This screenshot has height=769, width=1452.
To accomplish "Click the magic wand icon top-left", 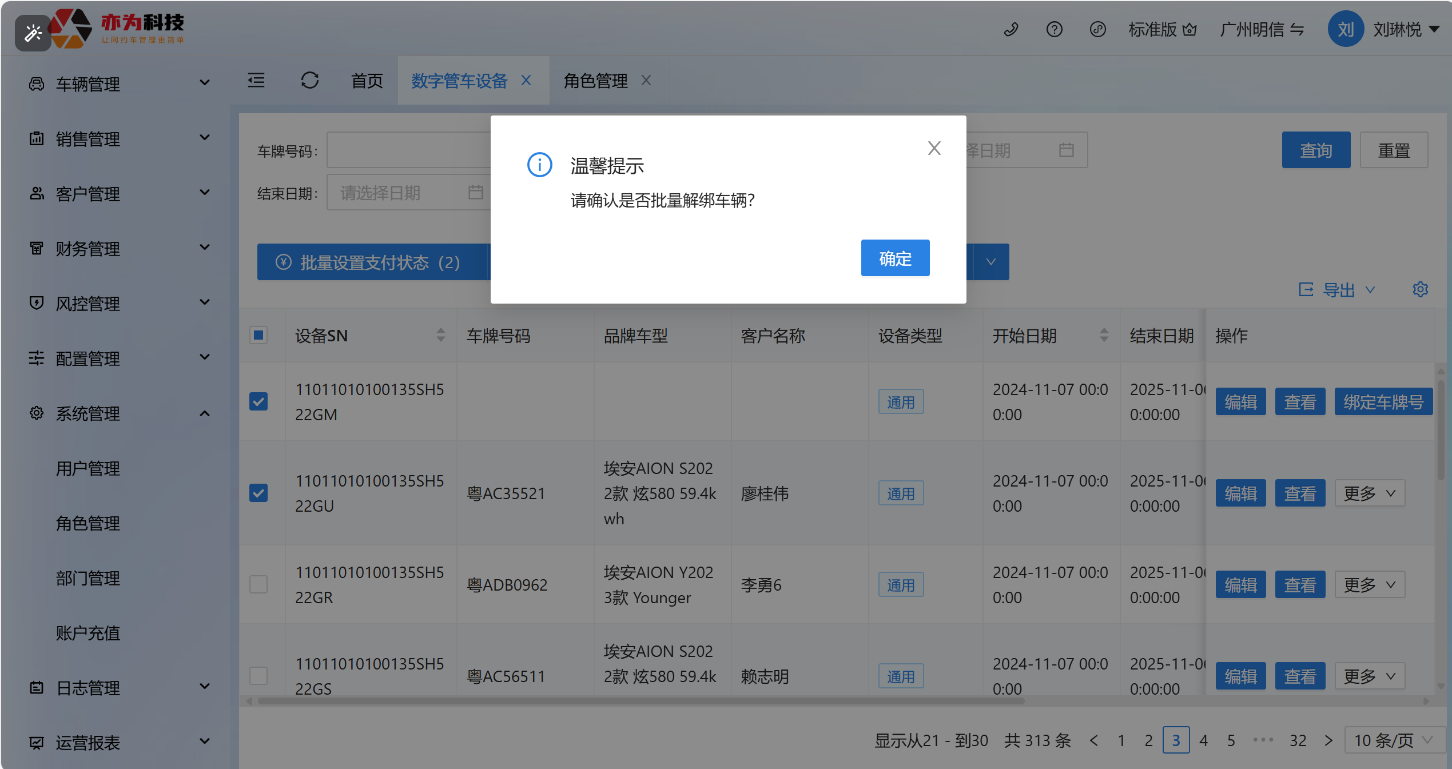I will 33,33.
